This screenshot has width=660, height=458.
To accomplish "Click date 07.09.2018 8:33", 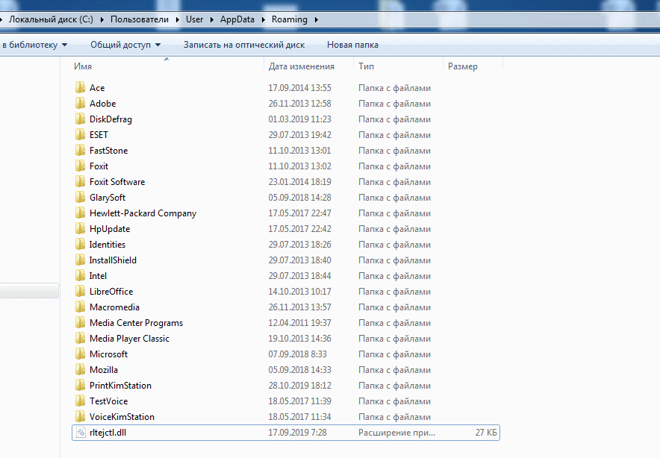I will 298,354.
